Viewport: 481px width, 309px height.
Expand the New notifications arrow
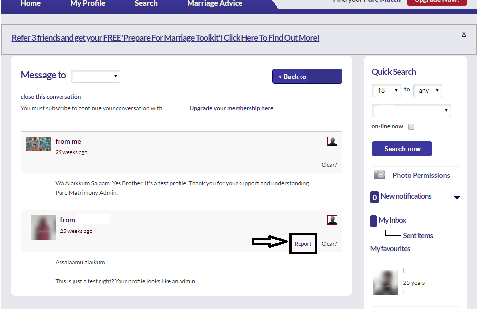click(457, 197)
